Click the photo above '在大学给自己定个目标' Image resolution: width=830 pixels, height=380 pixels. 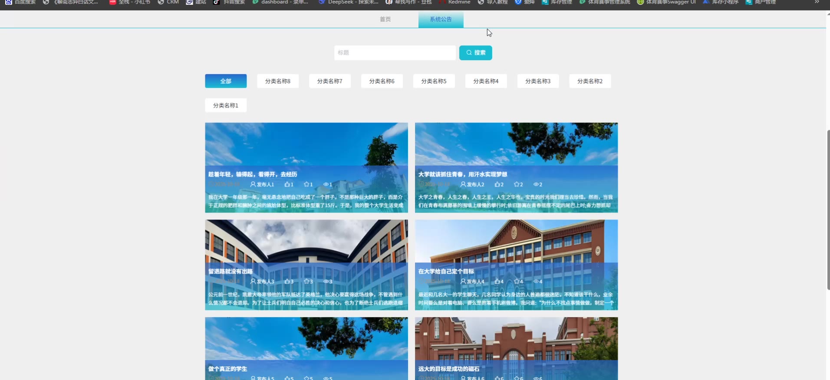tap(517, 241)
